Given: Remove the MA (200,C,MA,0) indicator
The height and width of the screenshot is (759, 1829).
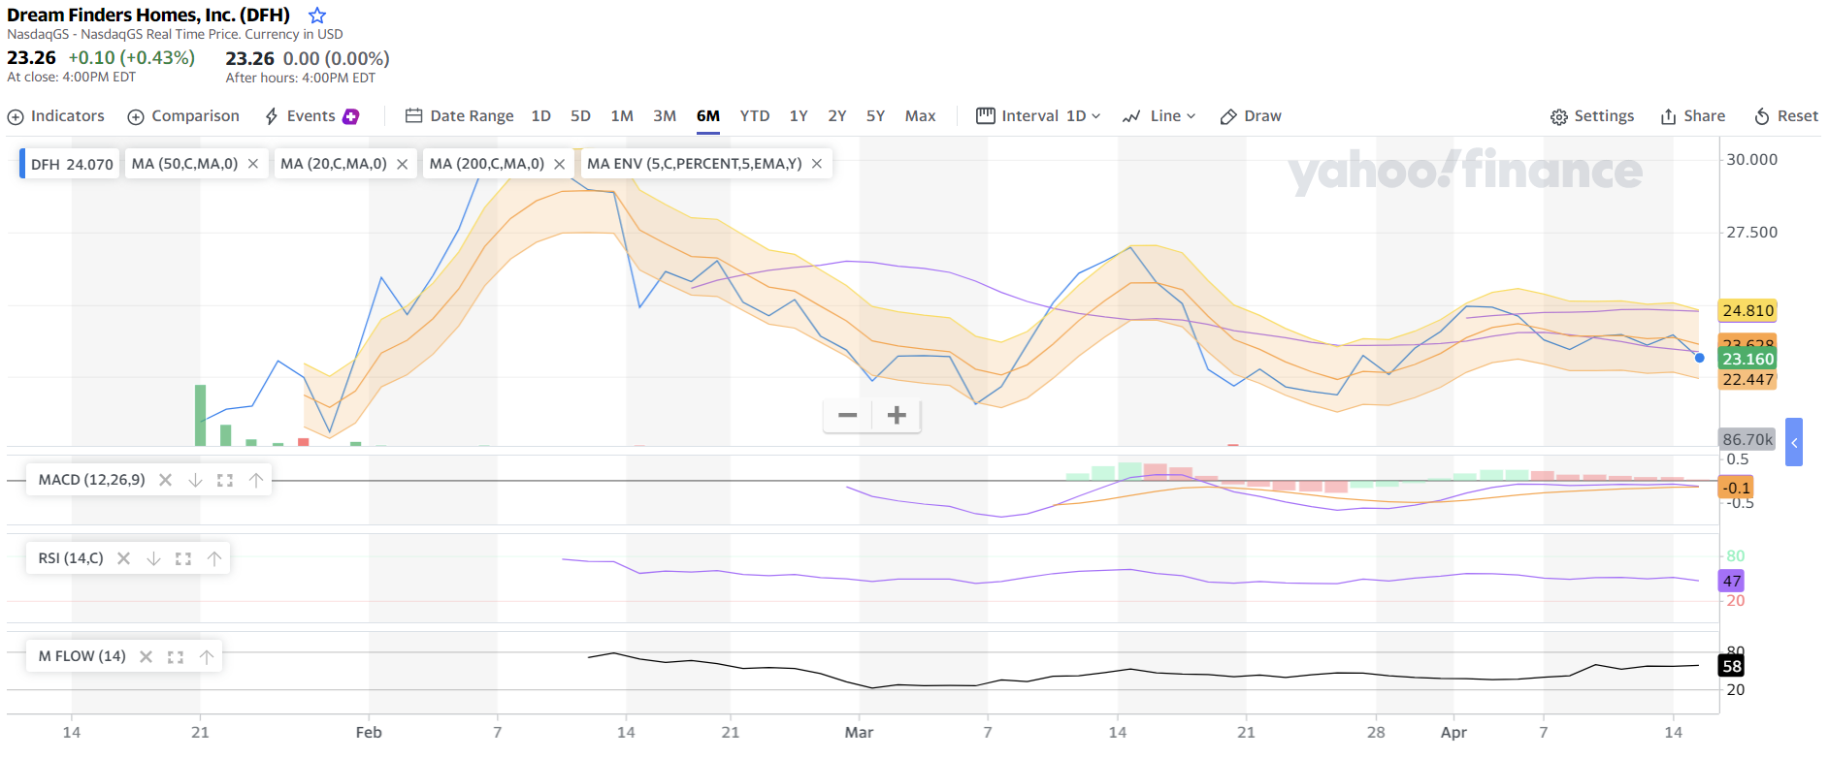Looking at the screenshot, I should (560, 164).
